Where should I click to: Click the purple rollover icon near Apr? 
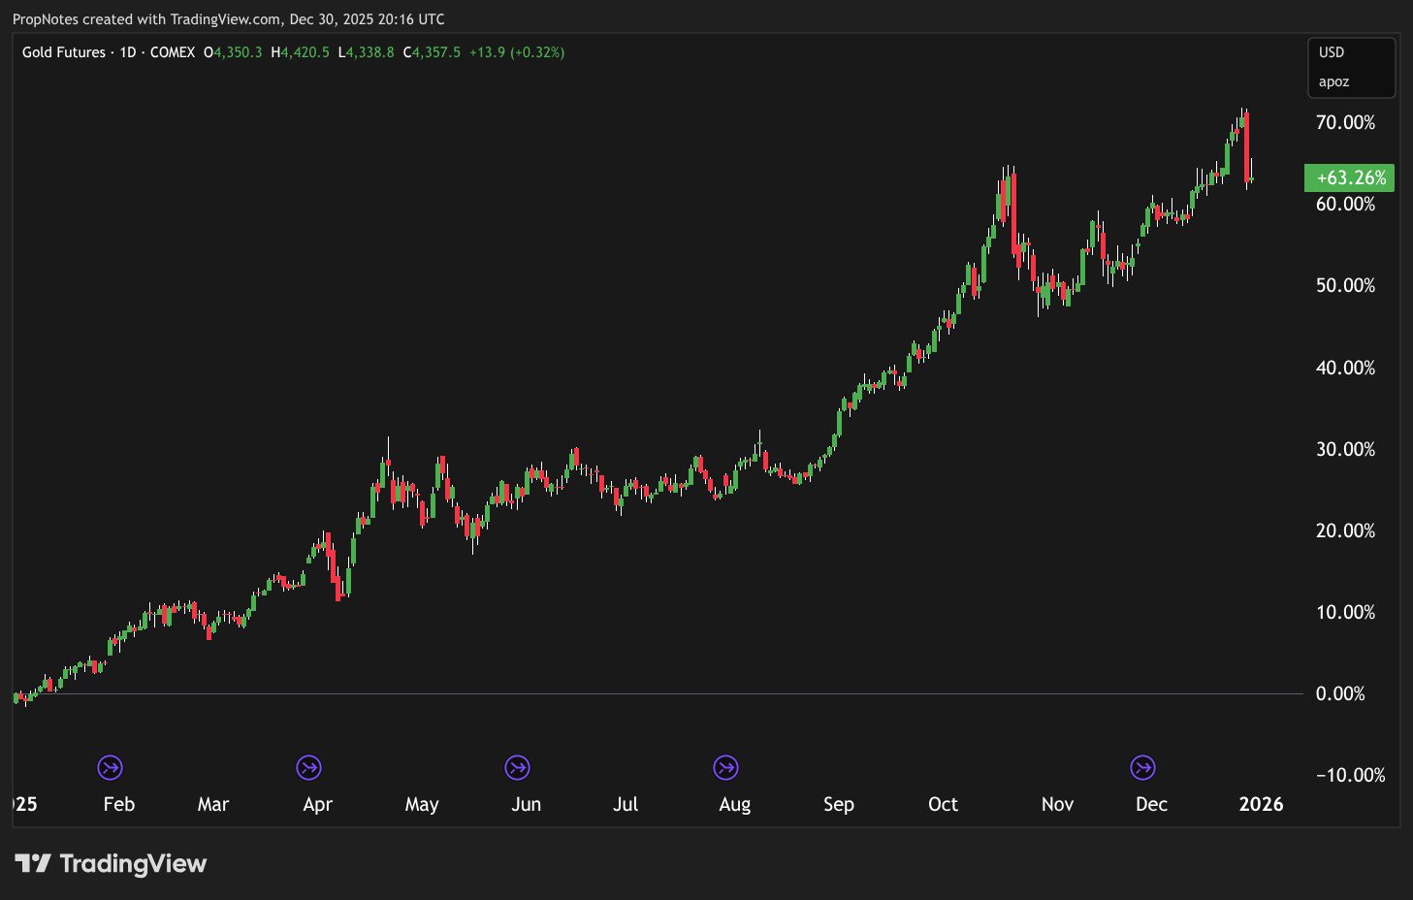click(309, 768)
